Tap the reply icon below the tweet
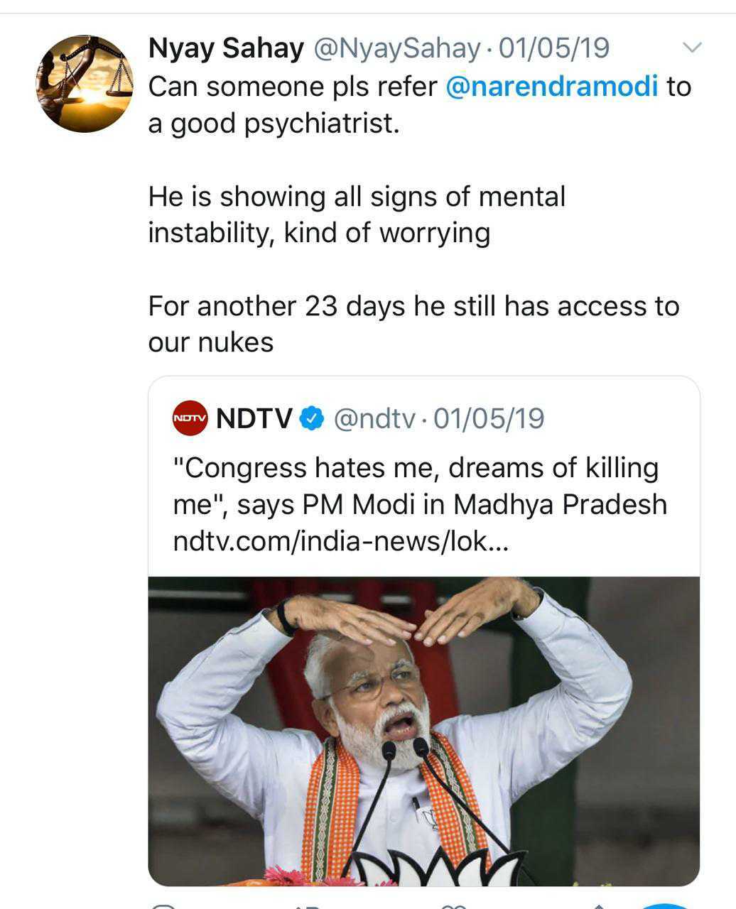 pos(163,906)
